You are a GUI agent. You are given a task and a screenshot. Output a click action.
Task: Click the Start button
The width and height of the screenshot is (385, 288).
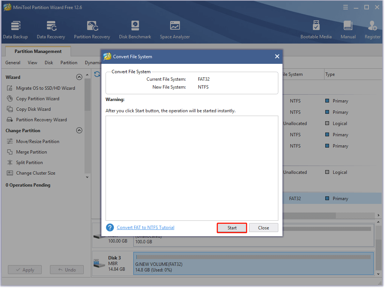232,228
